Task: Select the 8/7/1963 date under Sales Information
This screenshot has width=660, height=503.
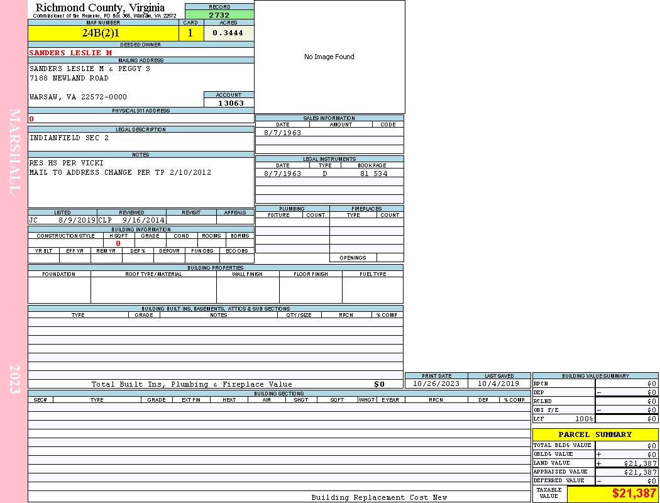Action: [282, 133]
